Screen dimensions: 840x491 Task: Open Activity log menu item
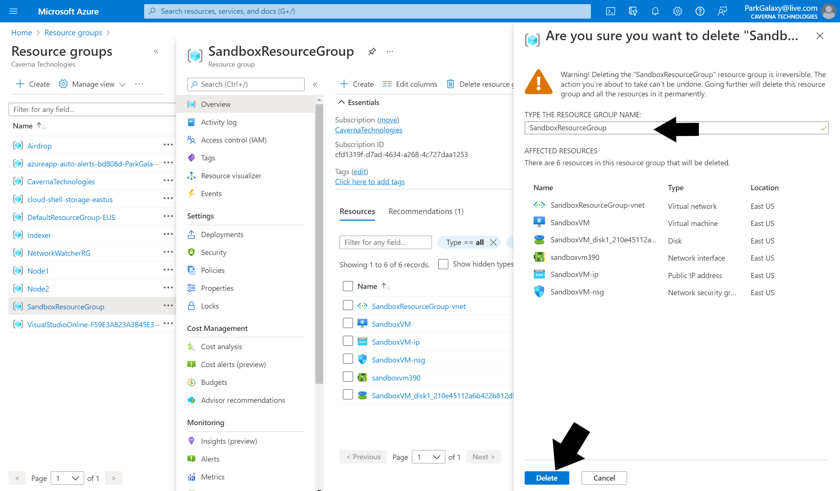pyautogui.click(x=219, y=122)
